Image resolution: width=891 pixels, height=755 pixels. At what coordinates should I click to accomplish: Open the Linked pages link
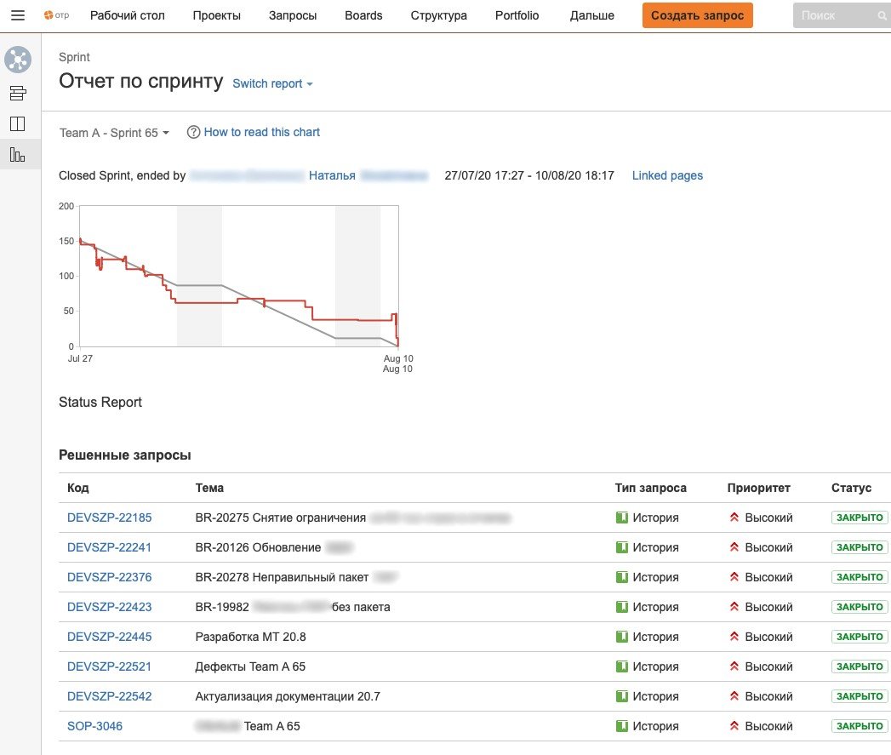point(667,175)
